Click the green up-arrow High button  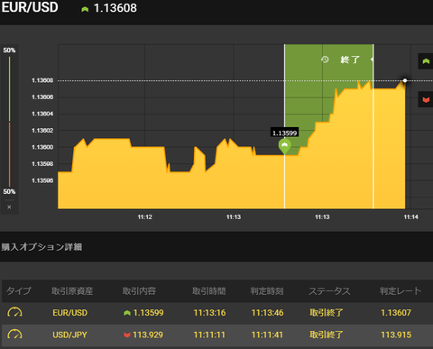[426, 61]
